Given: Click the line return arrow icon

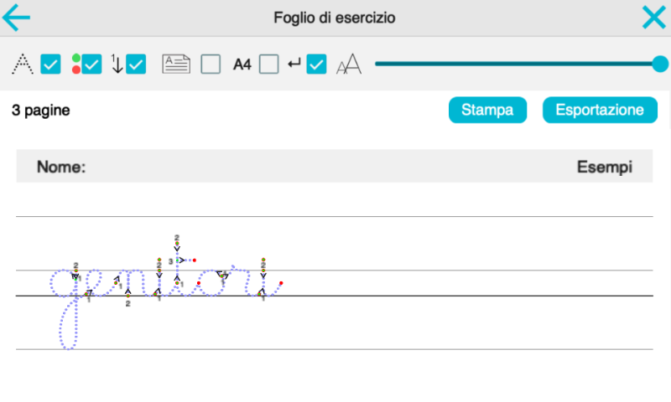Looking at the screenshot, I should (x=294, y=64).
